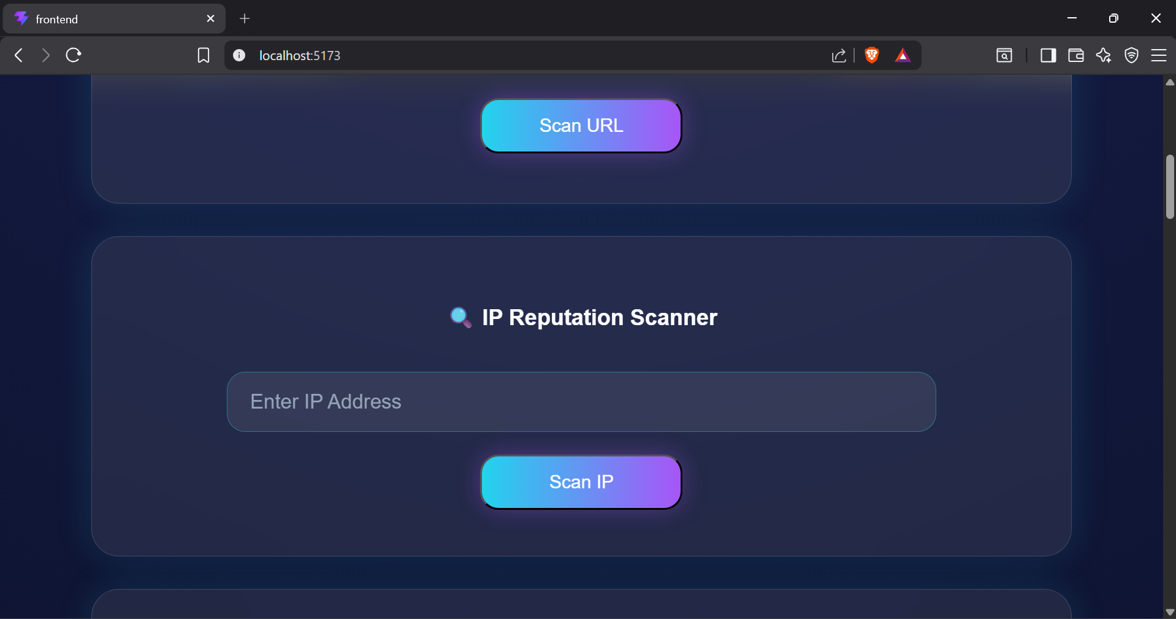Click the Scan IP button
This screenshot has width=1176, height=619.
point(581,482)
